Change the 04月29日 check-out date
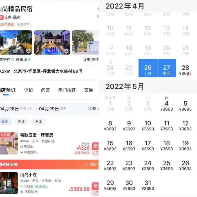Image resolution: width=197 pixels, height=197 pixels. tap(49, 109)
